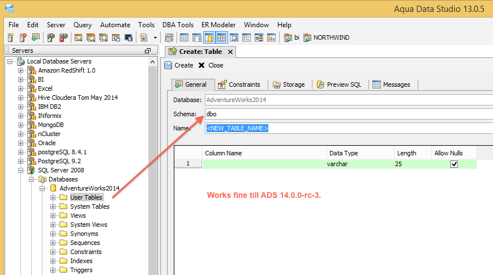
Task: Expand the Oracle server node
Action: click(x=20, y=143)
